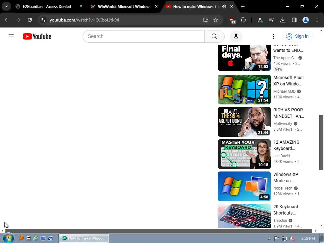Open the red extension with badge 23

pyautogui.click(x=232, y=21)
